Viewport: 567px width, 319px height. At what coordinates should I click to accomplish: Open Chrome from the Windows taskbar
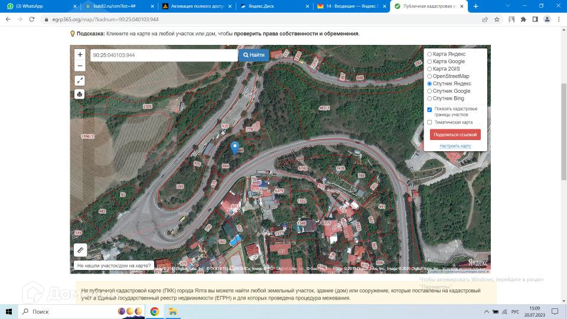pos(155,311)
